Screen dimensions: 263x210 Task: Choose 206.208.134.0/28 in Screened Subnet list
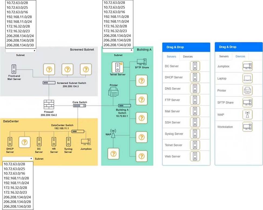pos(20,40)
